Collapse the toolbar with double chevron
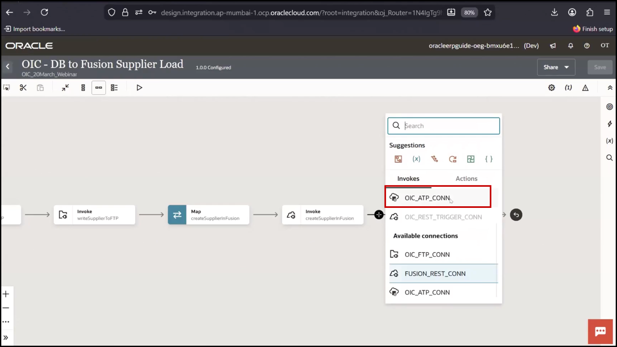The height and width of the screenshot is (347, 617). point(610,87)
